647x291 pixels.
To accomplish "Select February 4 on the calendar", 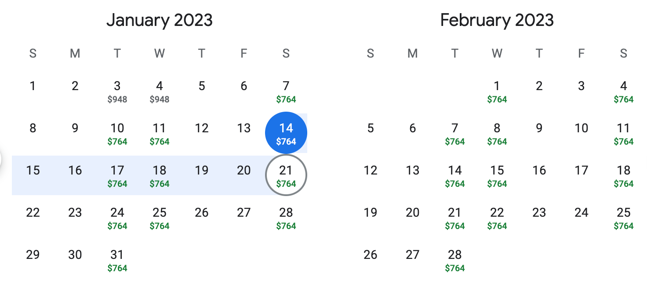I will pyautogui.click(x=623, y=91).
